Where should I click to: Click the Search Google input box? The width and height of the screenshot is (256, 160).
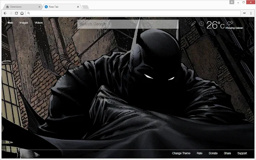point(128,24)
